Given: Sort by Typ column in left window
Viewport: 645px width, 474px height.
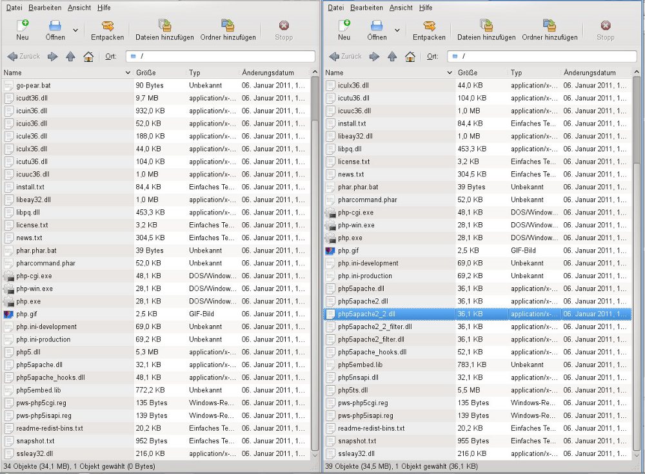Looking at the screenshot, I should (213, 73).
